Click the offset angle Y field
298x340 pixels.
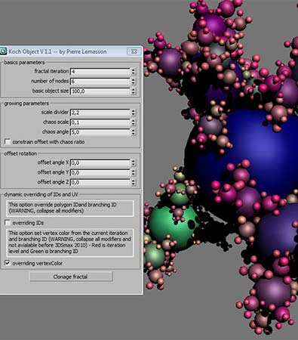coord(100,172)
